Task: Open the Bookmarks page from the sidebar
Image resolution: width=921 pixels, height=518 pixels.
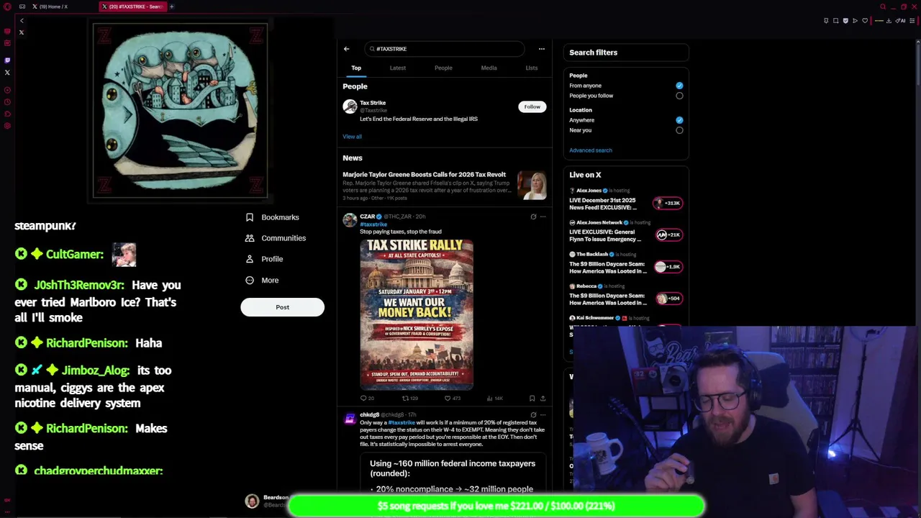Action: (x=272, y=217)
